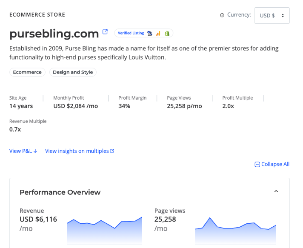Click the Revenue trend chart

(x=104, y=230)
